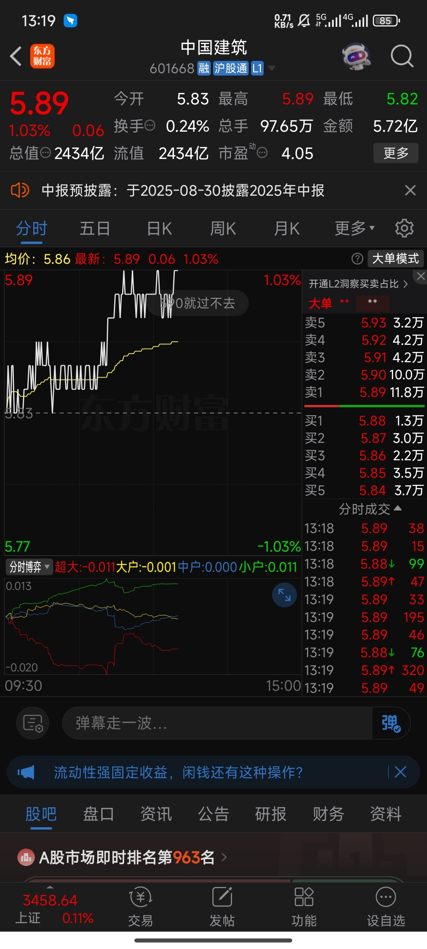Open the robot assistant avatar
Screen dimensions: 427x949
[356, 56]
